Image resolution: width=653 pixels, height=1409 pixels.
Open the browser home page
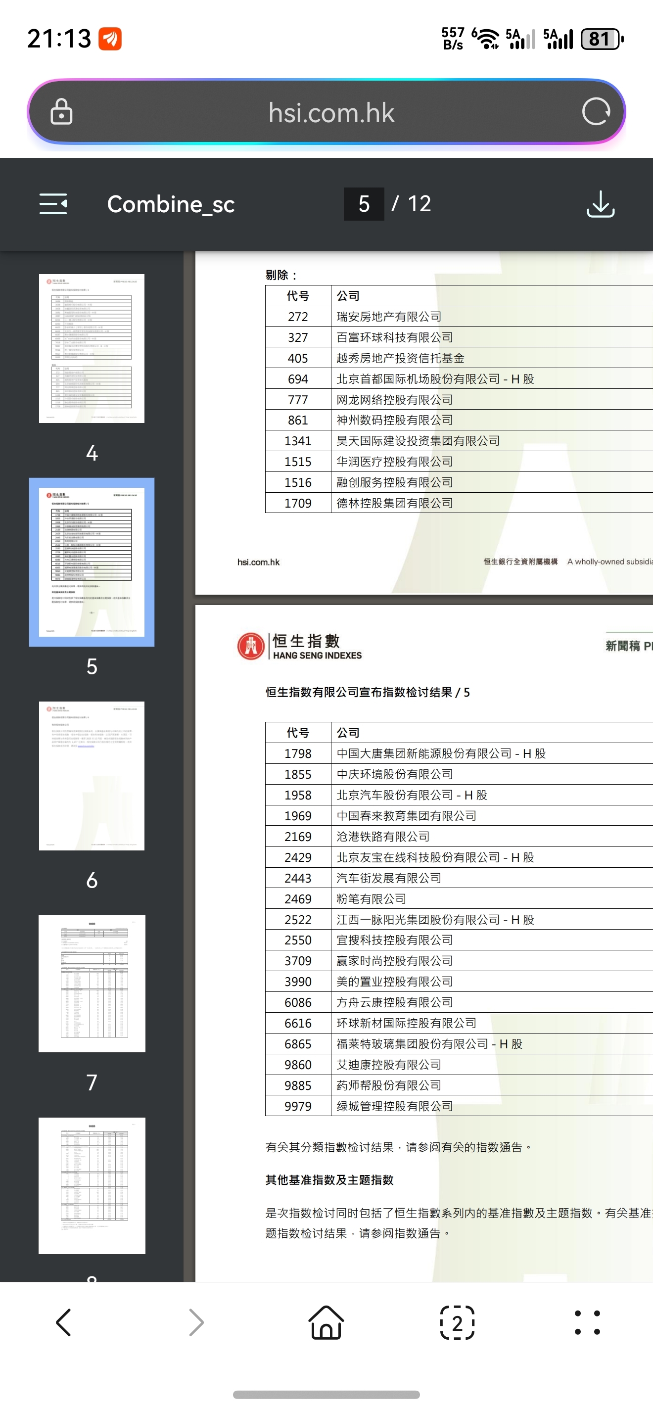[326, 1322]
